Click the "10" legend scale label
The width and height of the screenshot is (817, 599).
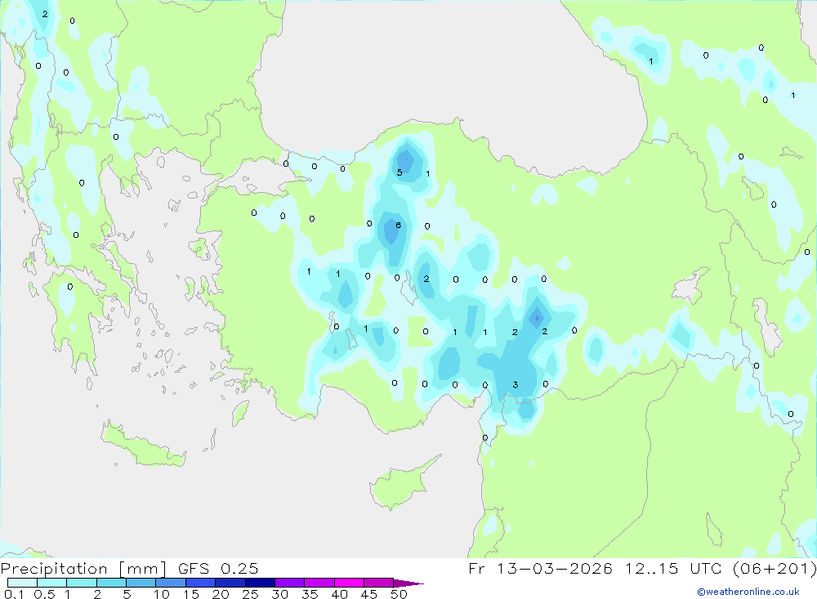(x=162, y=594)
